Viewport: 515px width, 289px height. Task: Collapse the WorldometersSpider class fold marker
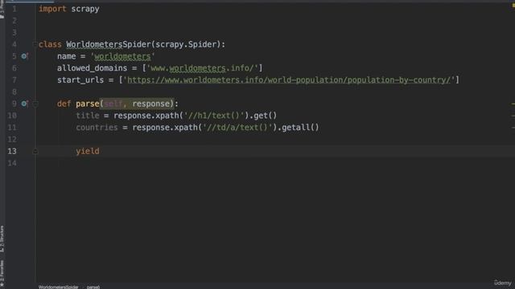click(x=35, y=44)
